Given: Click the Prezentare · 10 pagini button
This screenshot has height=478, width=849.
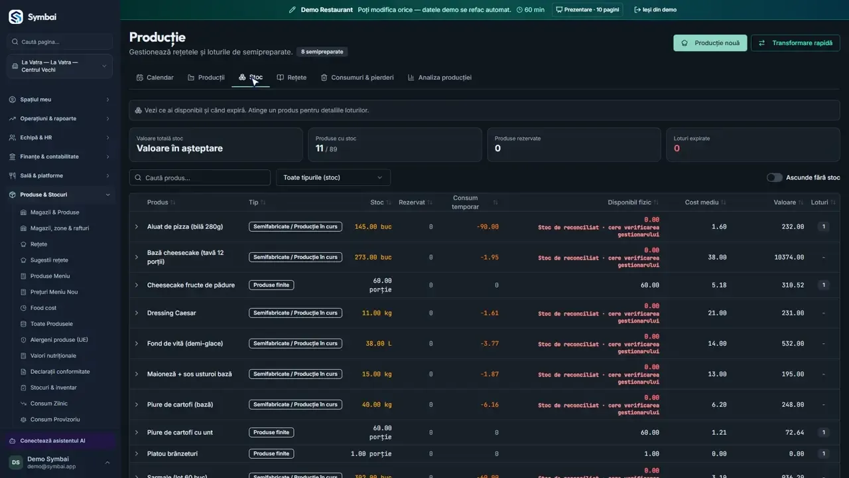Looking at the screenshot, I should (x=587, y=10).
